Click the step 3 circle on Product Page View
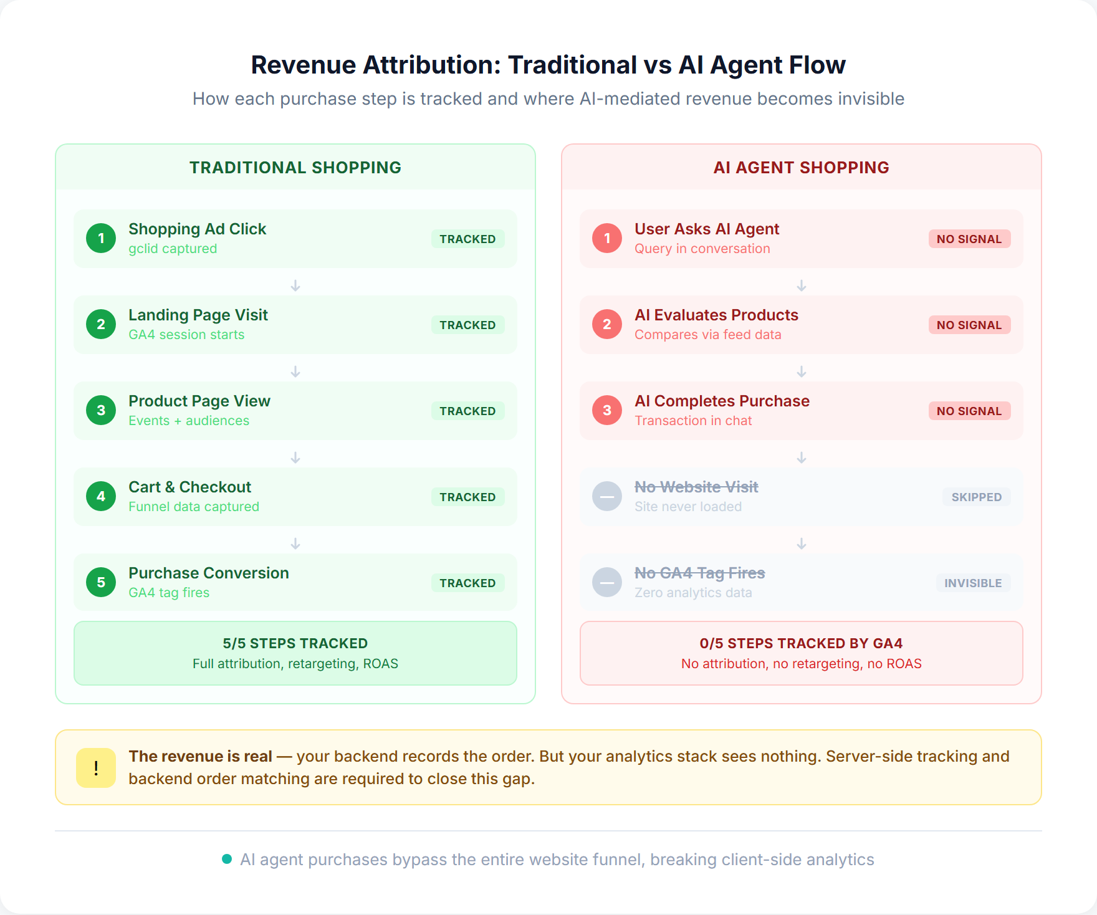The image size is (1097, 915). 100,411
